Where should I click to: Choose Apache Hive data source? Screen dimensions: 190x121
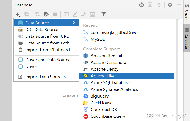(127, 76)
